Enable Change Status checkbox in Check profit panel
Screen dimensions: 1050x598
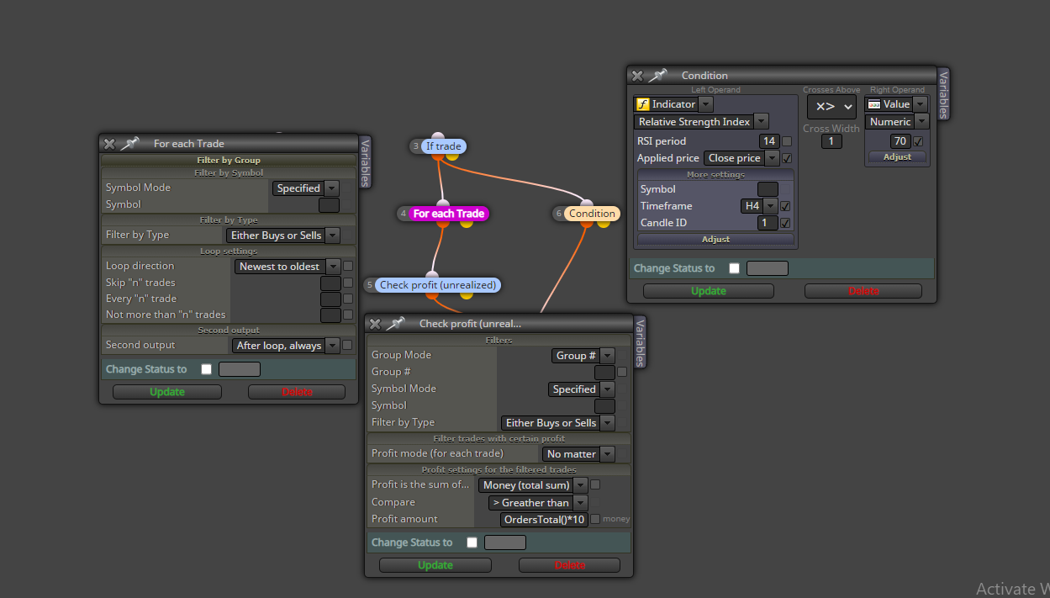[x=472, y=542]
